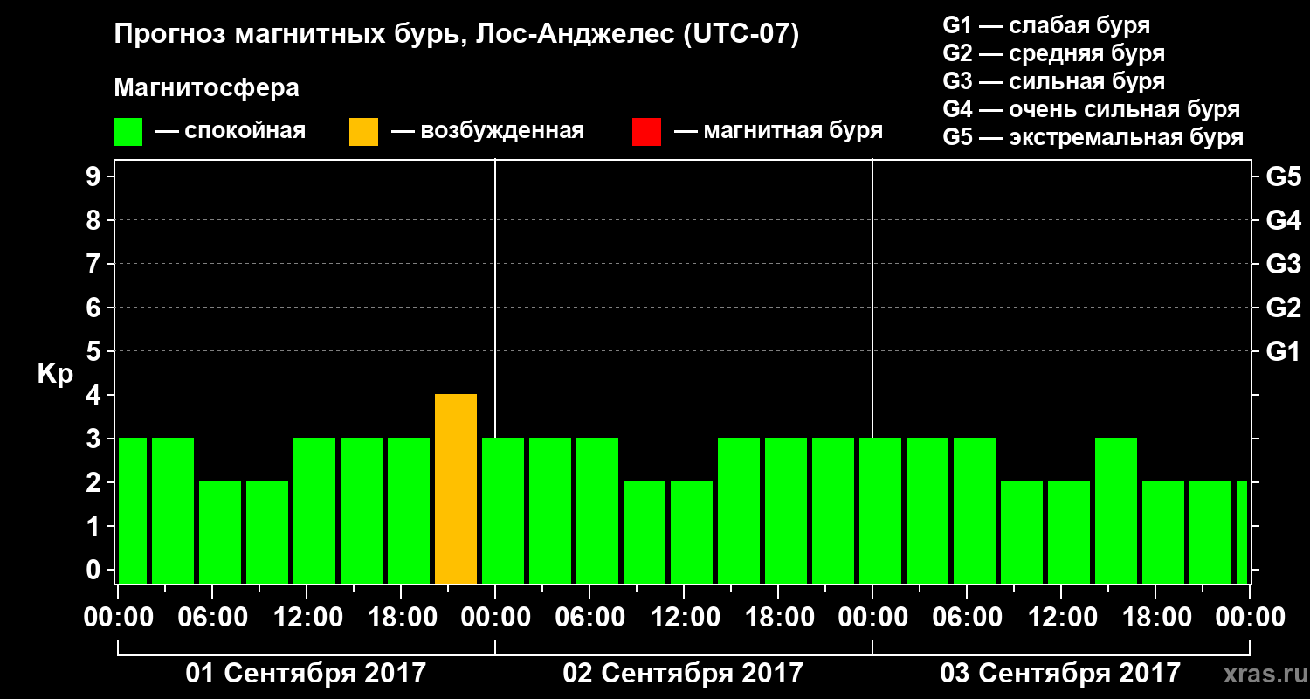
Task: Click the "G2 — средняя буря" line
Action: click(x=1053, y=53)
